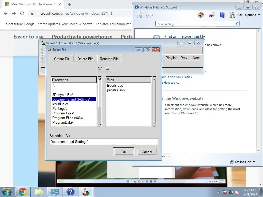Cancel the Select File dialog

(x=147, y=152)
